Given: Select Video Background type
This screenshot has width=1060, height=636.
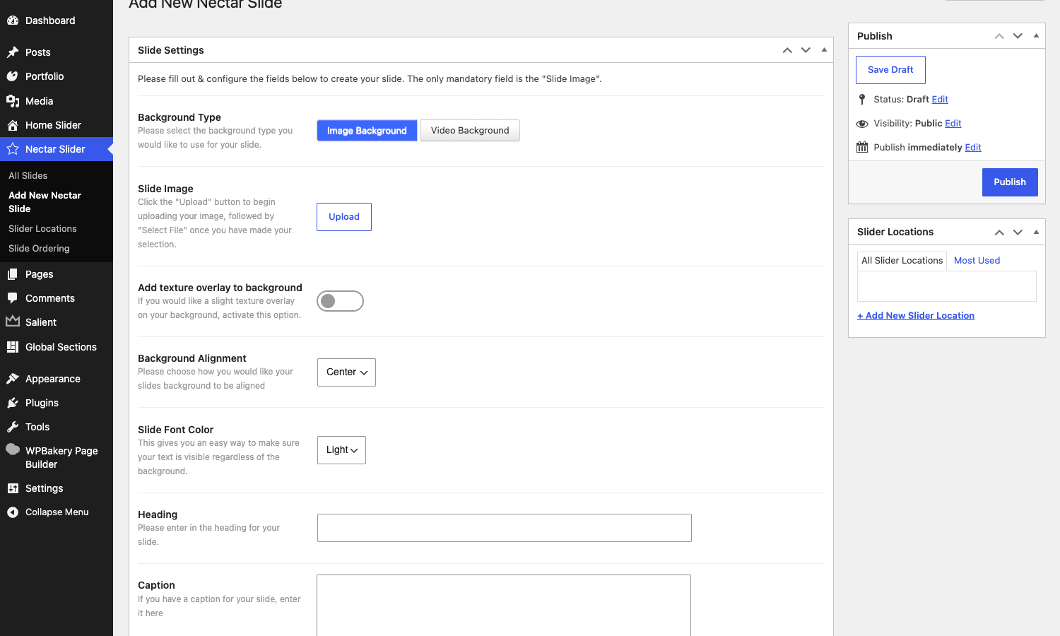Looking at the screenshot, I should (x=470, y=131).
